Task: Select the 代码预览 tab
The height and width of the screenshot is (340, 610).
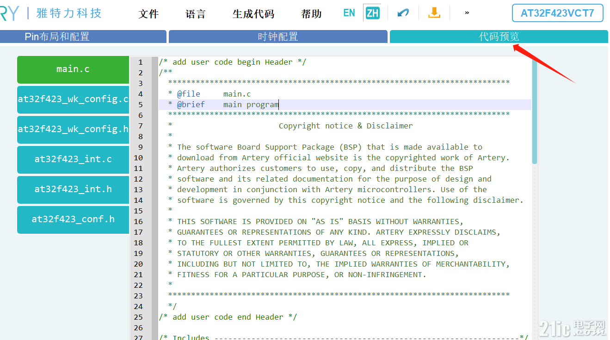Action: 499,36
